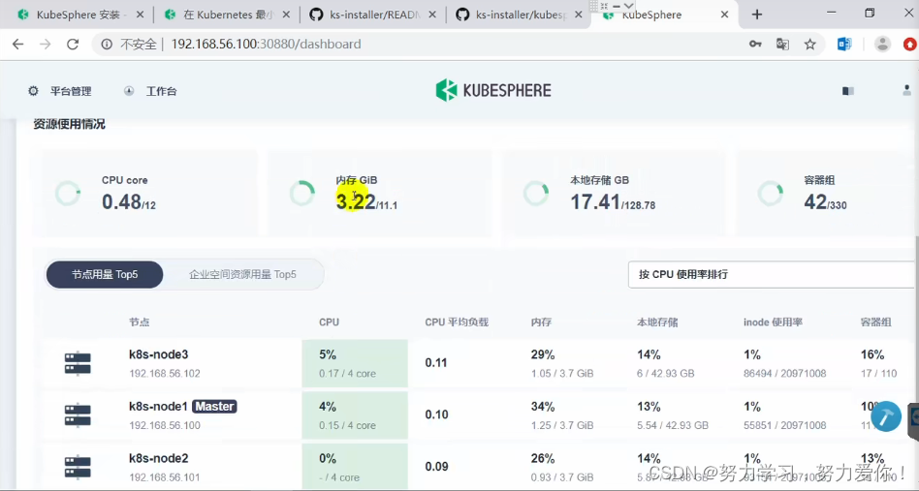
Task: Open the 按 CPU 使用率排行 dropdown
Action: coord(773,274)
